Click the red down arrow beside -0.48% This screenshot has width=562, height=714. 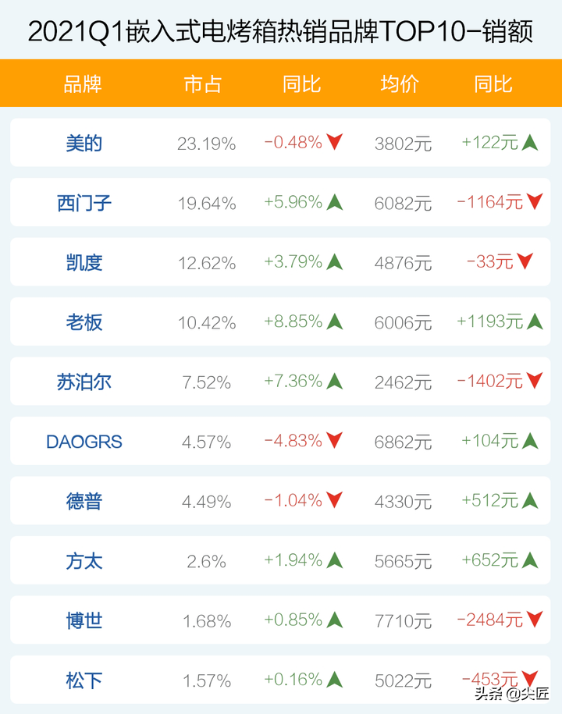[334, 142]
